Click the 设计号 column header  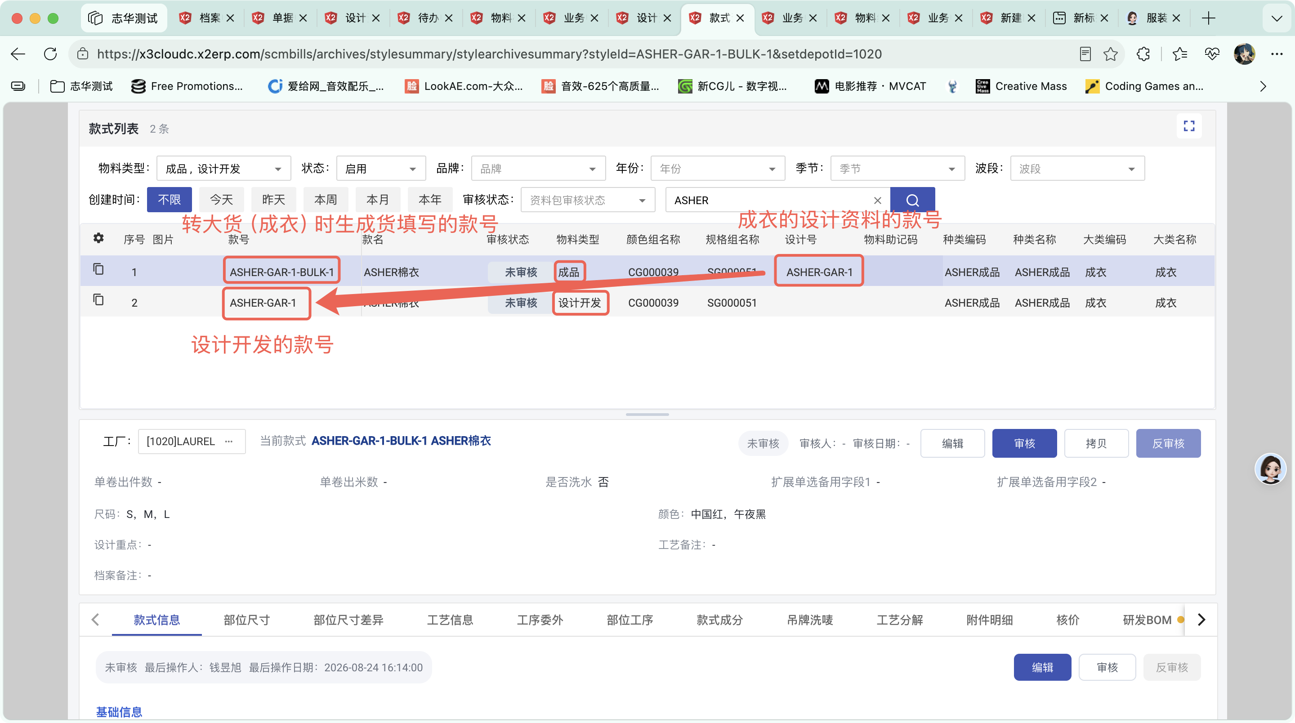(x=801, y=239)
